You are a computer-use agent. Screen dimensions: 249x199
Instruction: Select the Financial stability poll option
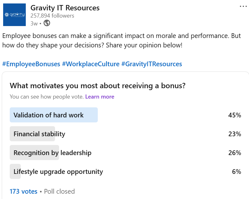pyautogui.click(x=125, y=134)
